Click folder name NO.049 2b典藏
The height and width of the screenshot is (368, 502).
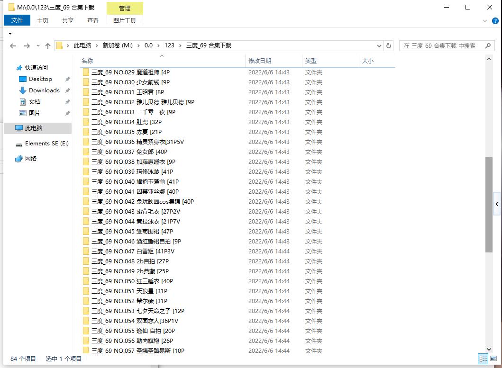(x=130, y=271)
